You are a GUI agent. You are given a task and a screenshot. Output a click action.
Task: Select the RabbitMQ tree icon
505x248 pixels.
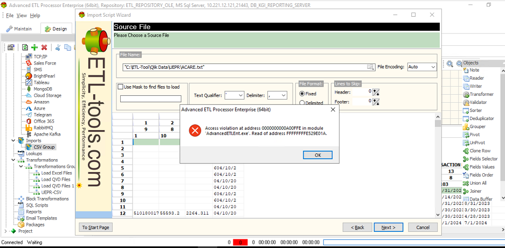[29, 127]
